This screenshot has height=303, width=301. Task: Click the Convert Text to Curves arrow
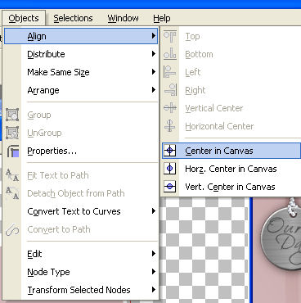[x=154, y=211]
